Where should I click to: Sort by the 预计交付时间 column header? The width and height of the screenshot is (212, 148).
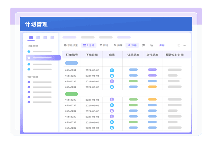(x=174, y=55)
